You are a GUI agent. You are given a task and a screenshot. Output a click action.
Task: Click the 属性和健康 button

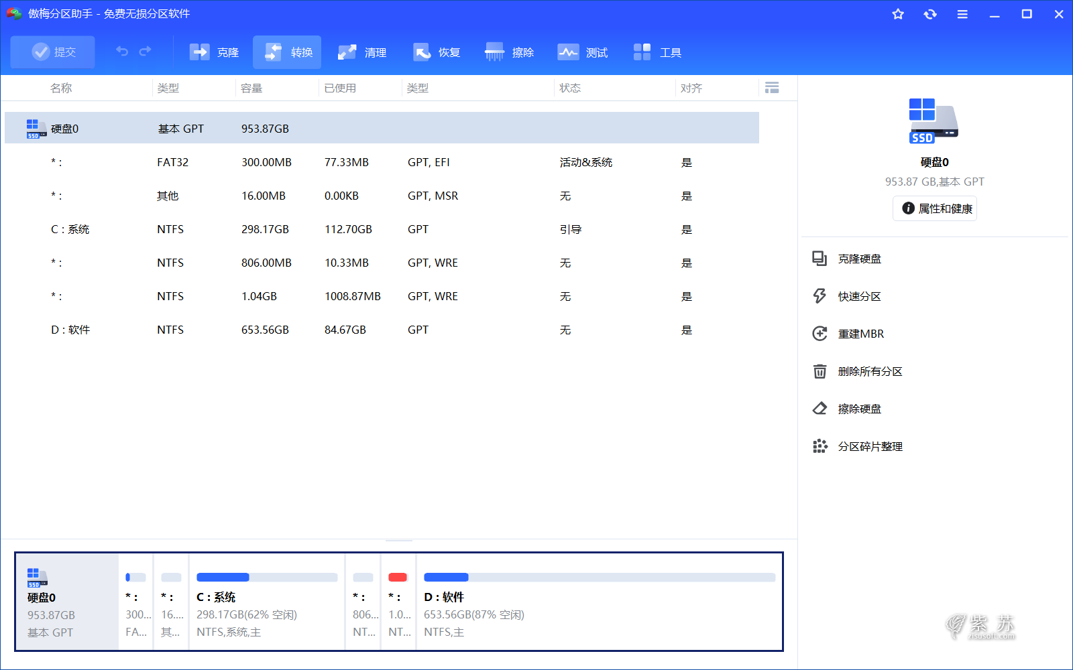[x=935, y=208]
